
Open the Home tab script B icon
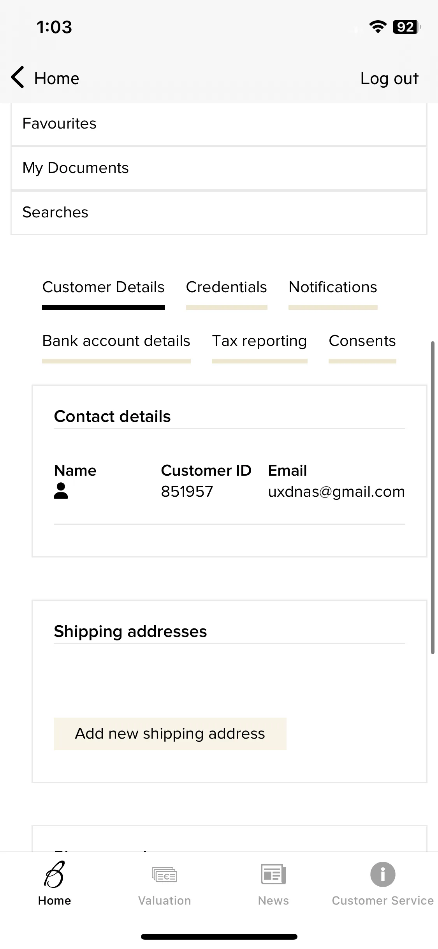click(55, 875)
